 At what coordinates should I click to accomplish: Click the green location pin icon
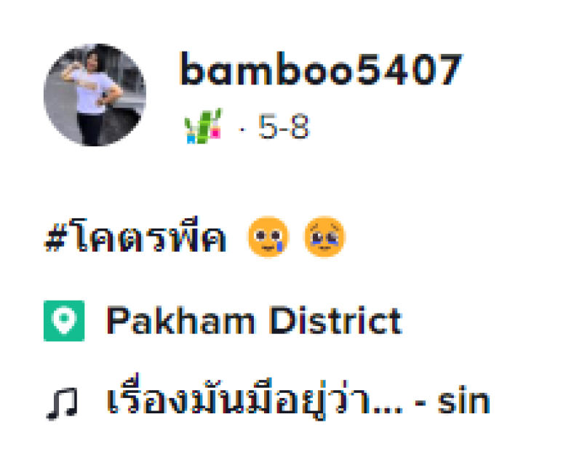[x=64, y=321]
